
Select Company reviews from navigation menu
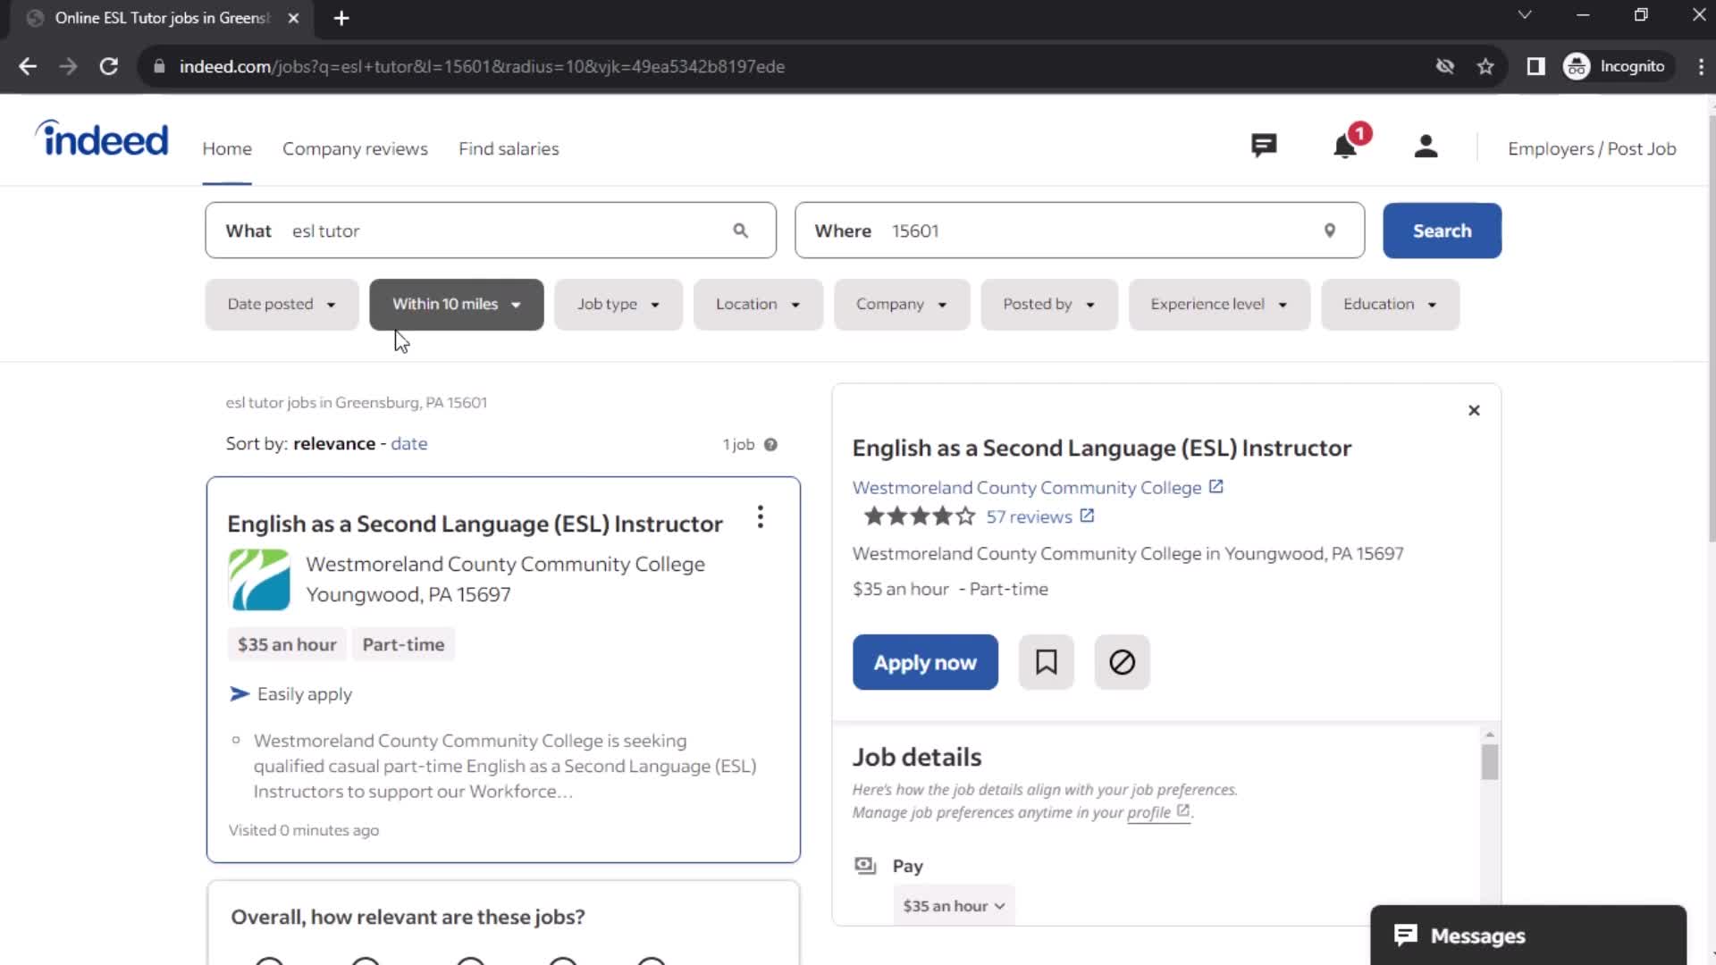pos(356,148)
